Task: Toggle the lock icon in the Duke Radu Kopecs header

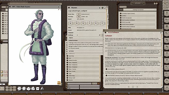Action: point(58,7)
